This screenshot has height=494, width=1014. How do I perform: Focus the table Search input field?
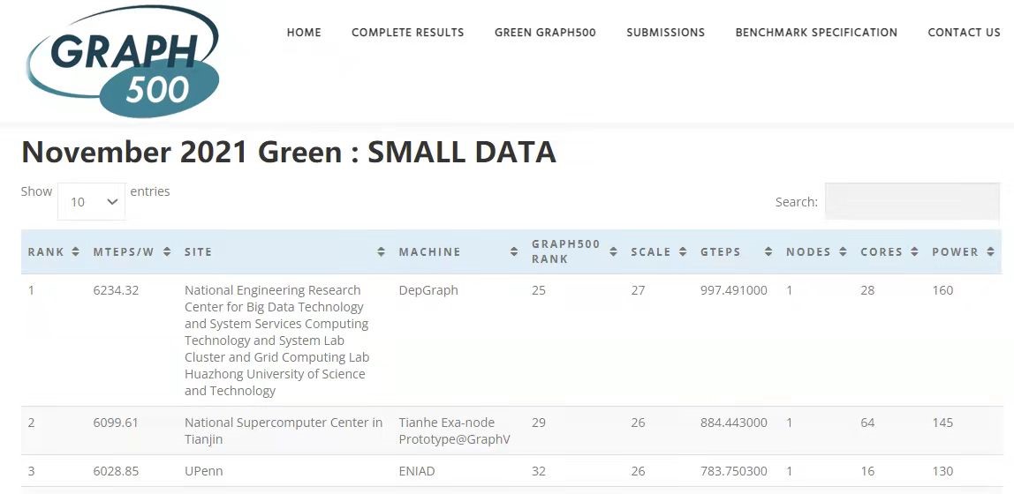(912, 202)
